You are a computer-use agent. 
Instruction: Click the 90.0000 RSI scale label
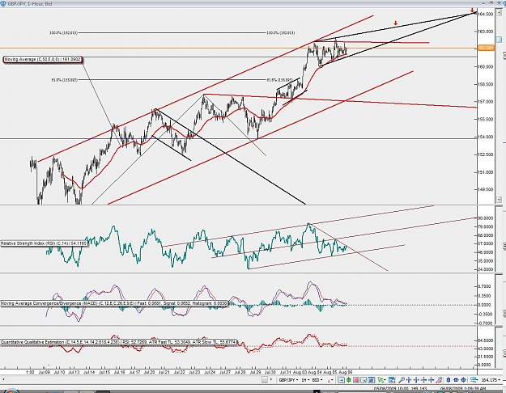pos(486,218)
